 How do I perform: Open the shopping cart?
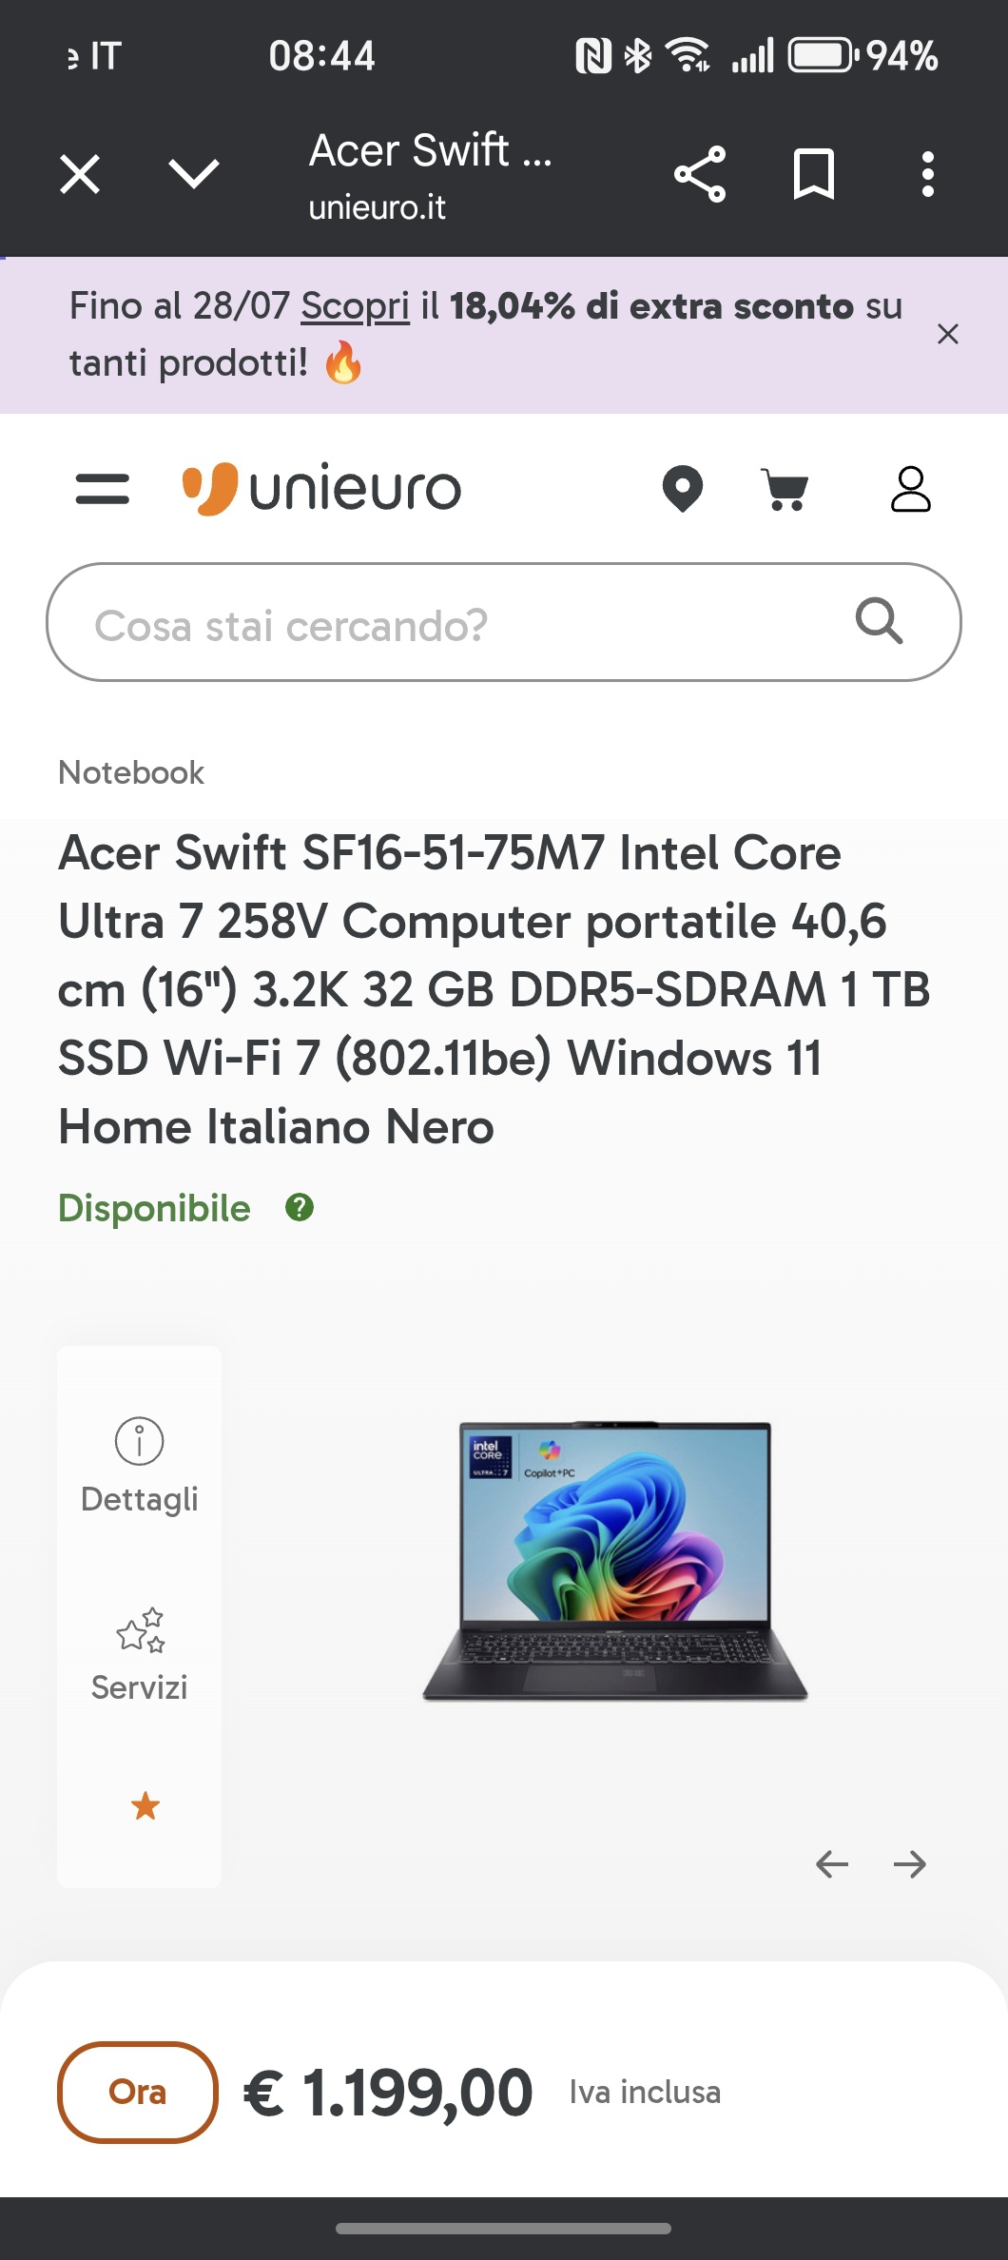pos(785,490)
